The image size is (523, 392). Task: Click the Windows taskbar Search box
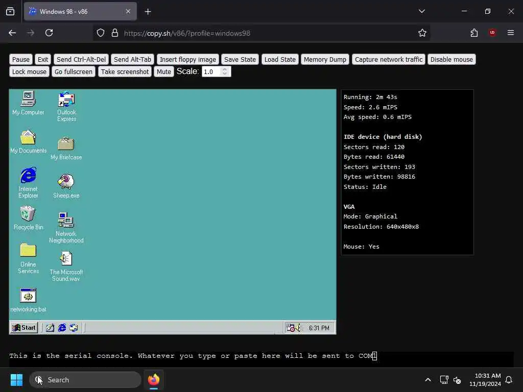(85, 380)
